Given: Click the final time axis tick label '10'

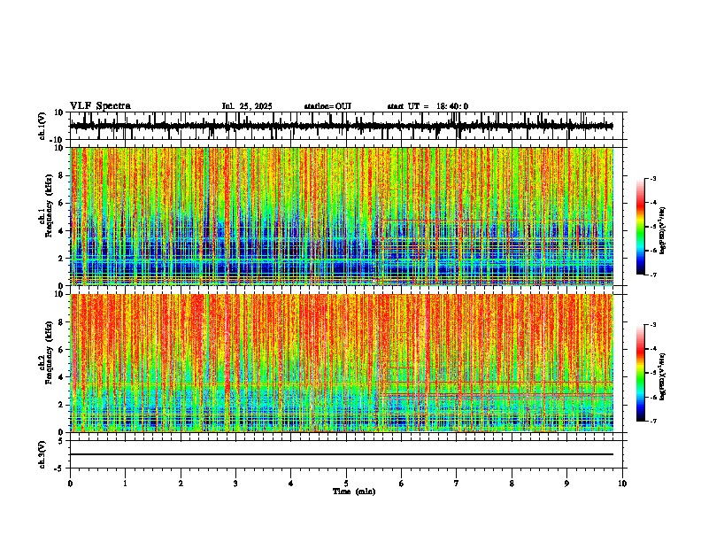Looking at the screenshot, I should [x=622, y=484].
